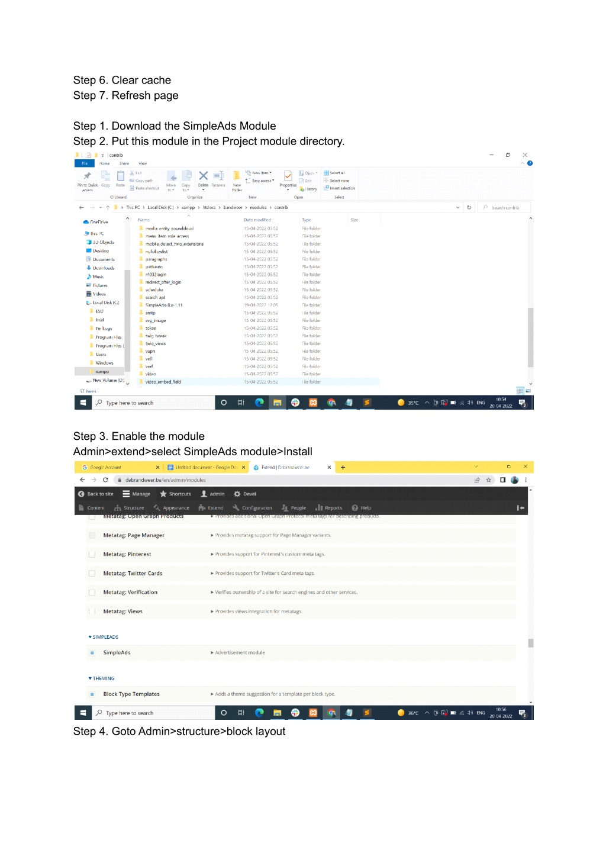The width and height of the screenshot is (606, 856).
Task: Click the browser page vertical scrollbar thumb
Action: 531,643
